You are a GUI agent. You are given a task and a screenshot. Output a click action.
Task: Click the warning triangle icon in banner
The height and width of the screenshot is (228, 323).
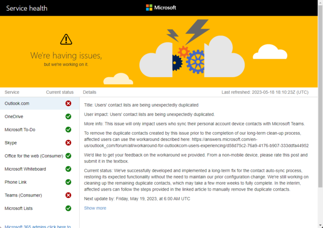pos(66,39)
